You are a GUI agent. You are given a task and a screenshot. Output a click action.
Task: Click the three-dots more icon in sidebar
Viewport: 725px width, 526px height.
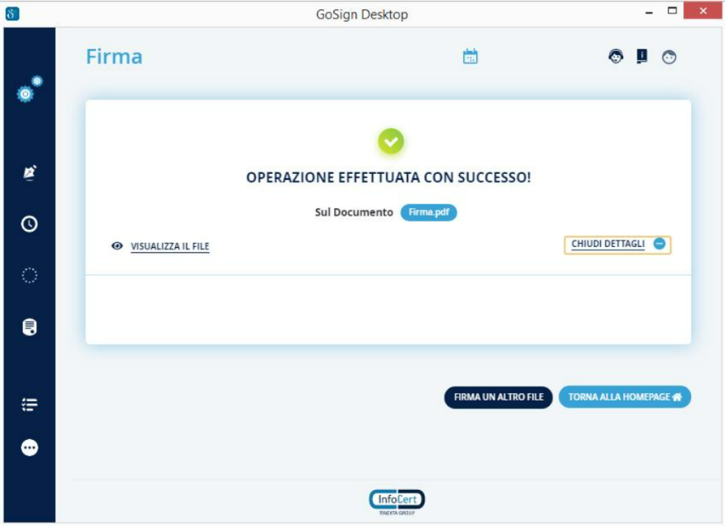coord(30,447)
